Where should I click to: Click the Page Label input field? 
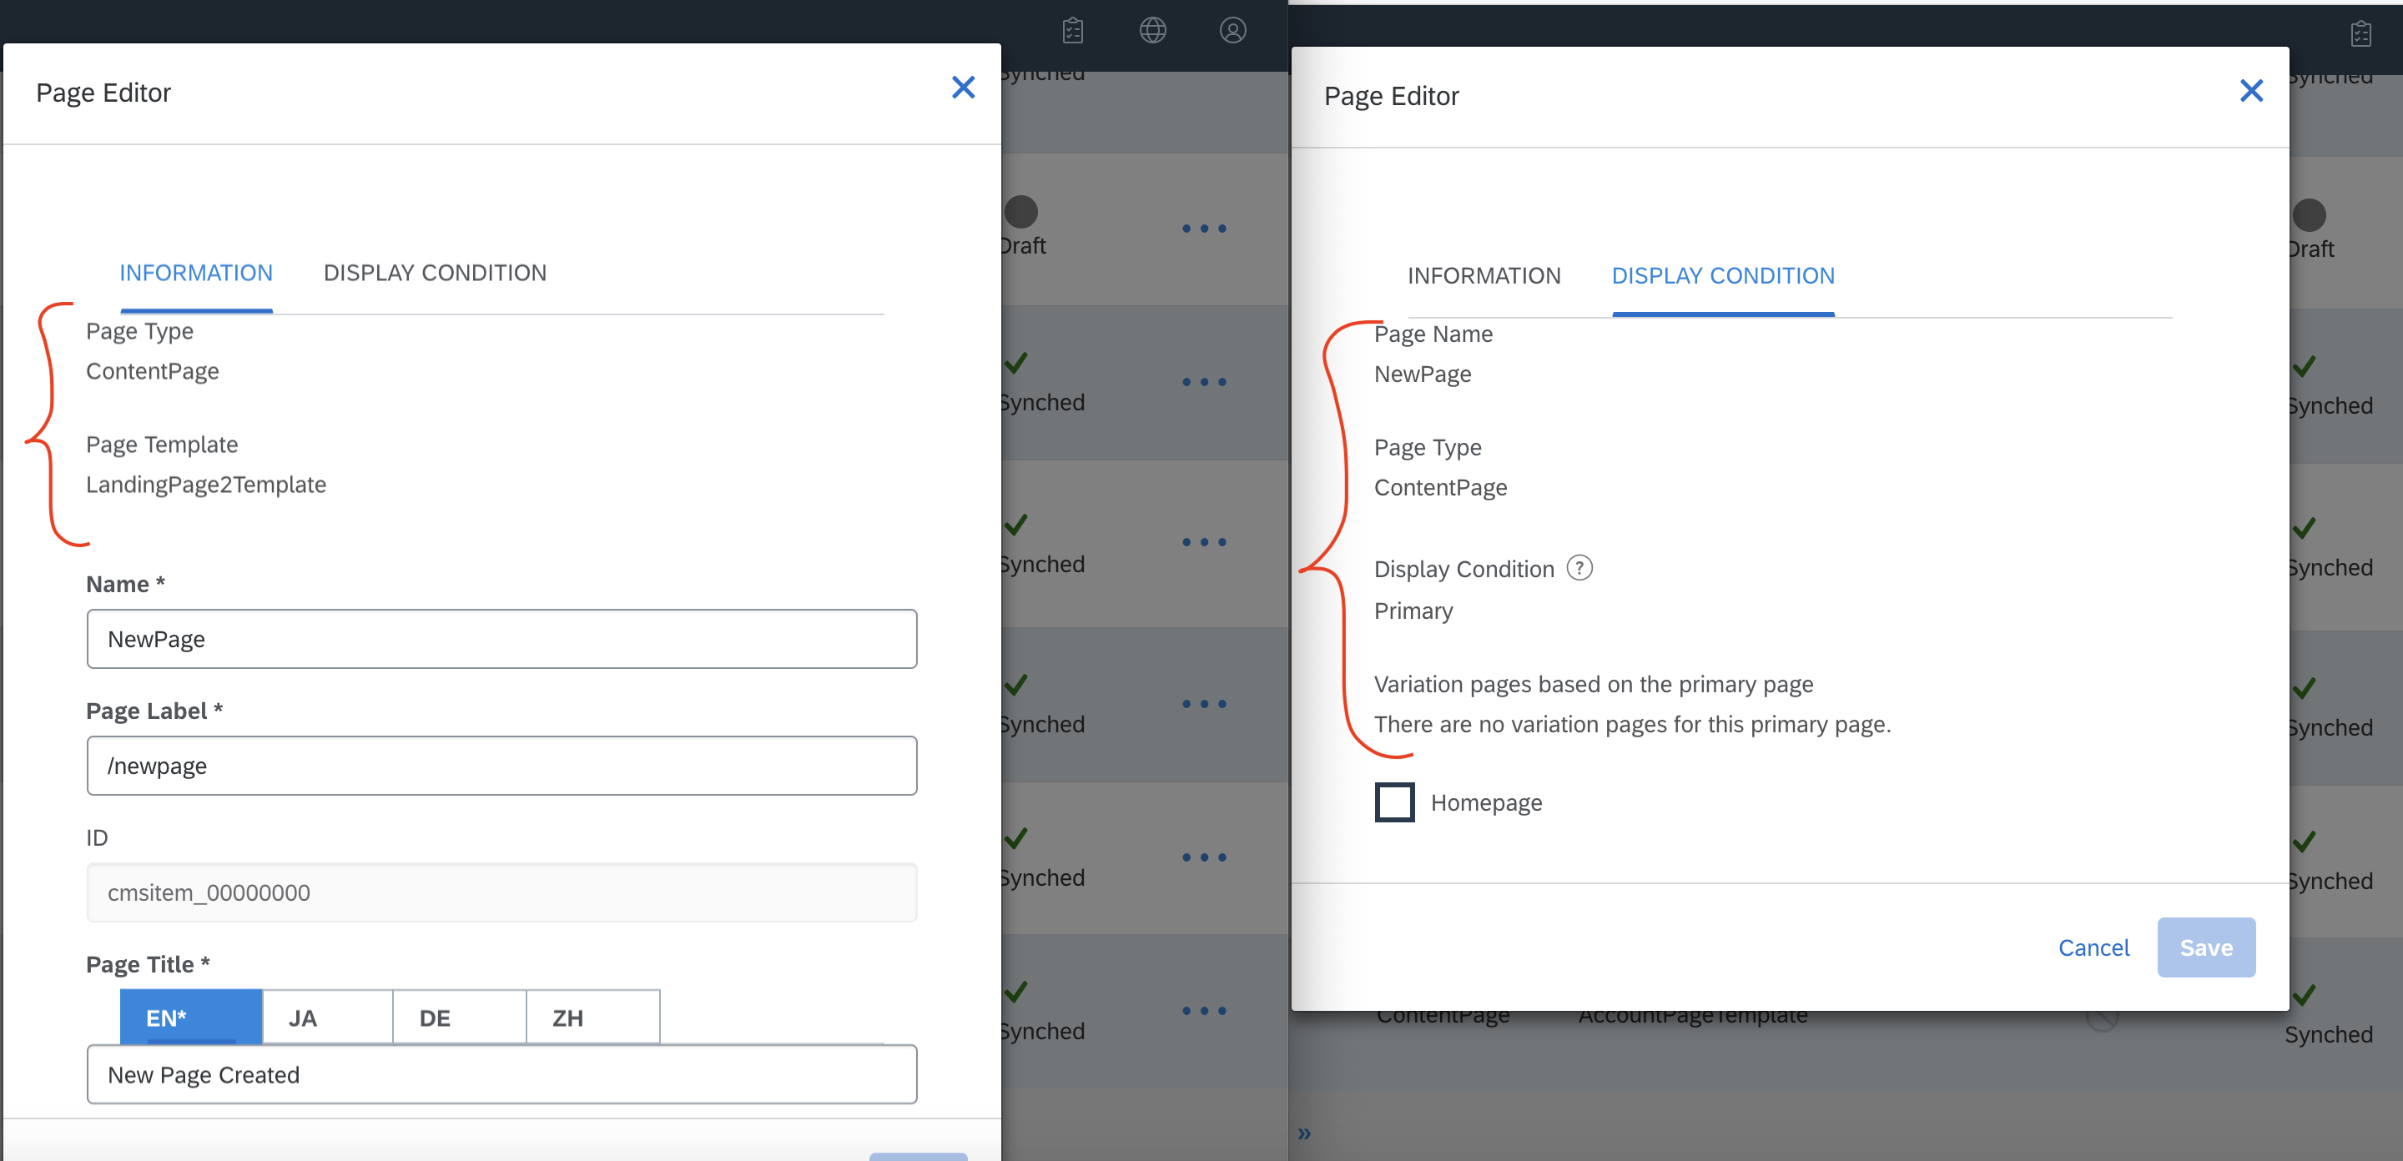501,766
